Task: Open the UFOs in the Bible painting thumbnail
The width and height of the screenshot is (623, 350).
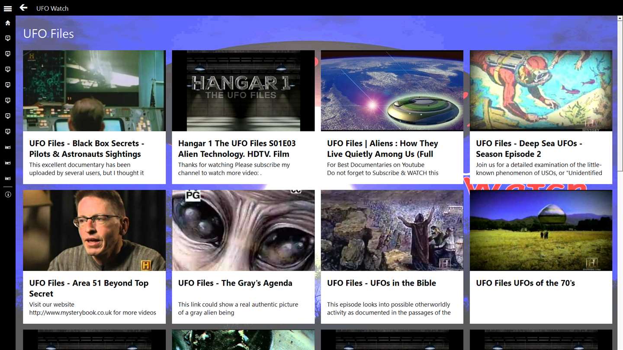Action: coord(392,230)
